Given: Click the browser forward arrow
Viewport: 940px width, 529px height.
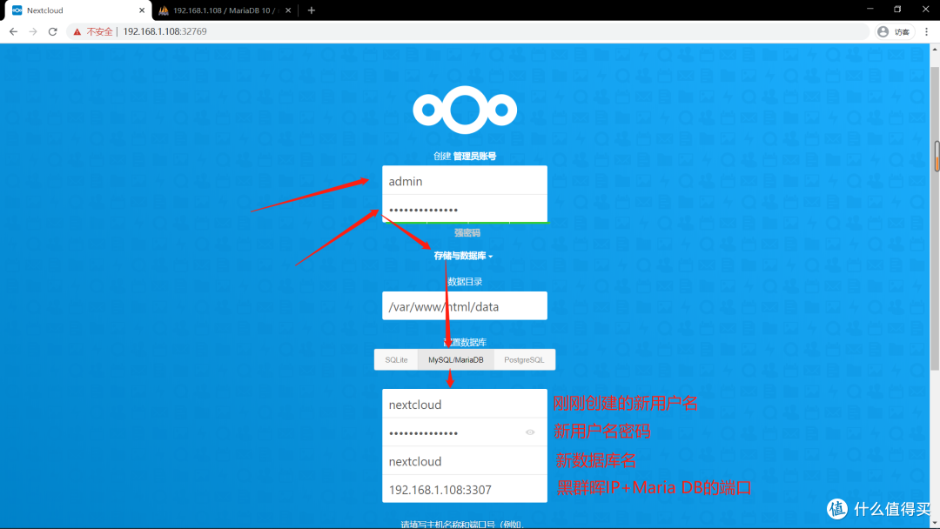Looking at the screenshot, I should 33,30.
